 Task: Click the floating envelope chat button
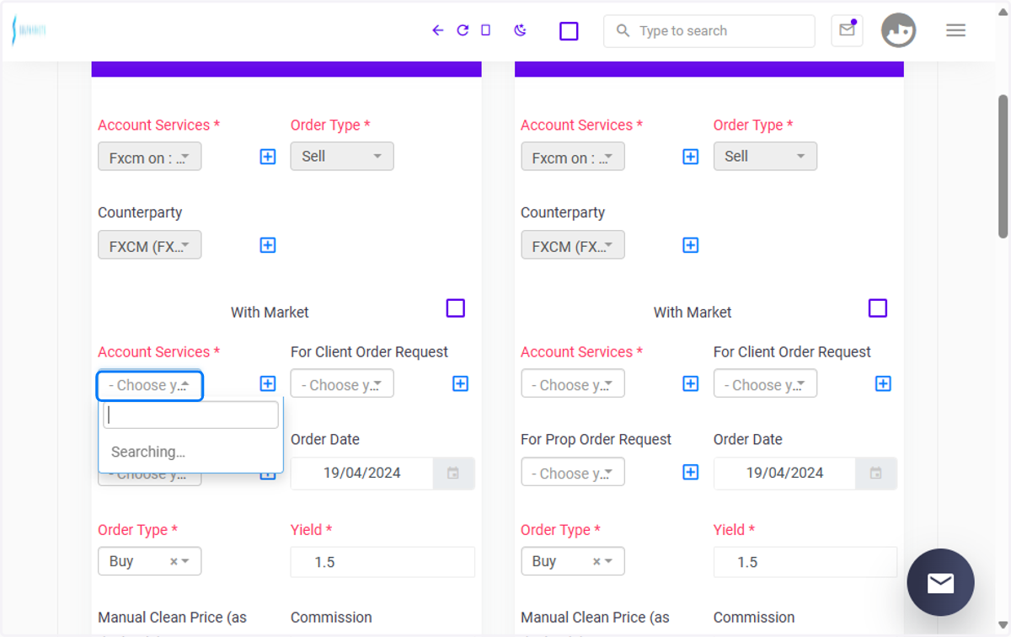(x=940, y=583)
